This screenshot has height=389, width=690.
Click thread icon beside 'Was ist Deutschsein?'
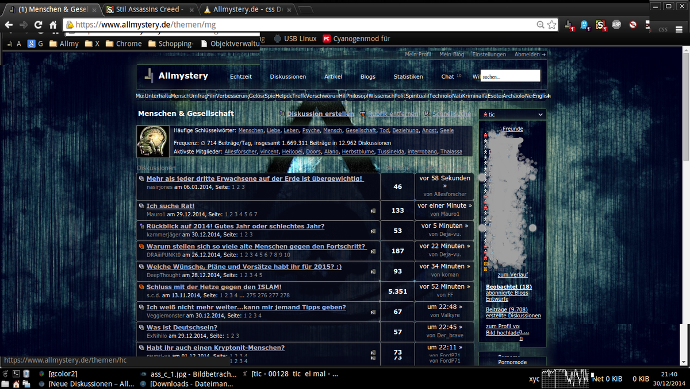[141, 327]
